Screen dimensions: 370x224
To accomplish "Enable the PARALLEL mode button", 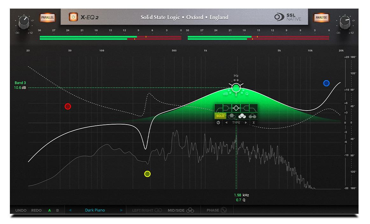I will coord(47,17).
